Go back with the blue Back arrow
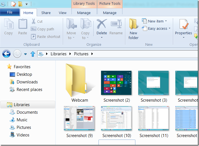Screen dimensions: 199x146 (x=6, y=54)
